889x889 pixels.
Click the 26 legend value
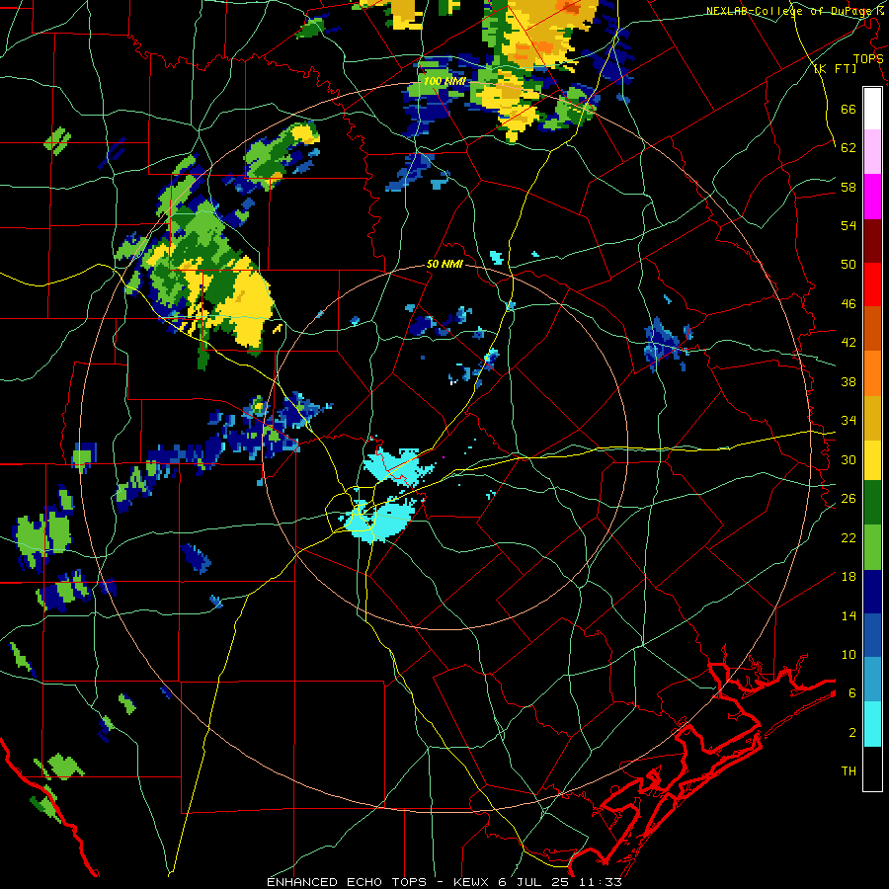point(849,499)
